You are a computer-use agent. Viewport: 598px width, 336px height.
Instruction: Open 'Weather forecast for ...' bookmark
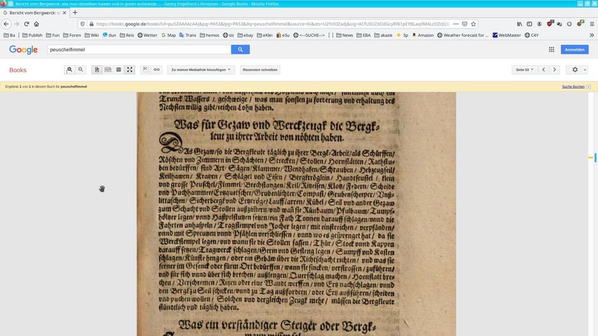463,35
